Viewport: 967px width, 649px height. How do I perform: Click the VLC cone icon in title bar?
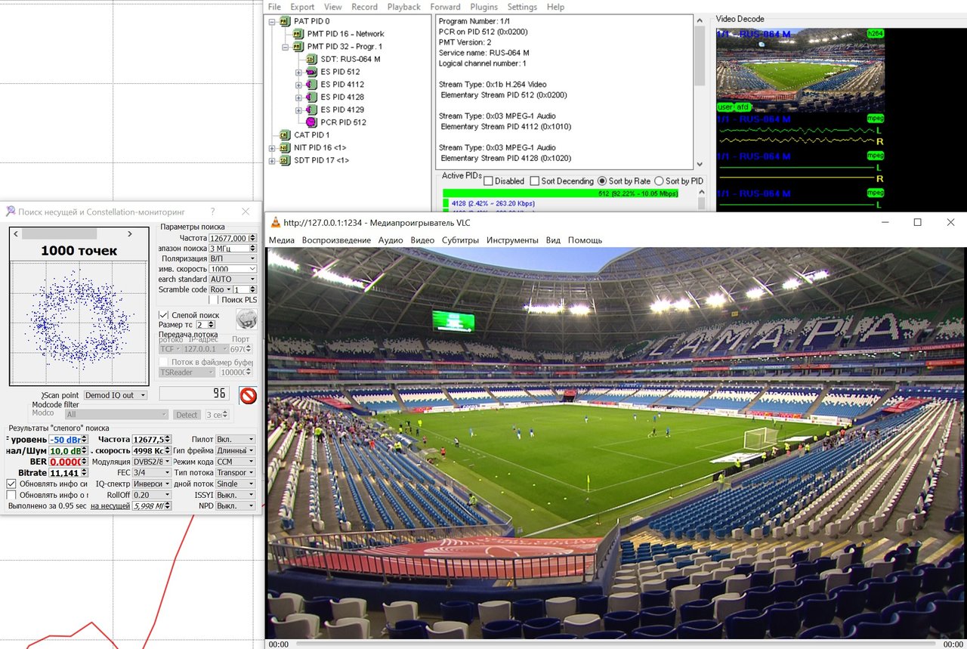276,222
